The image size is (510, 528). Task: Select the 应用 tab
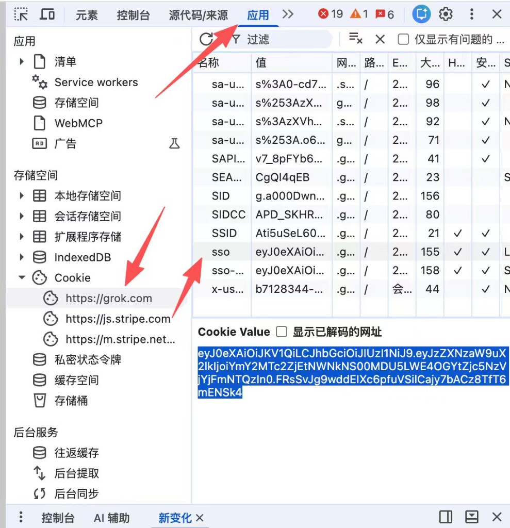coord(258,15)
